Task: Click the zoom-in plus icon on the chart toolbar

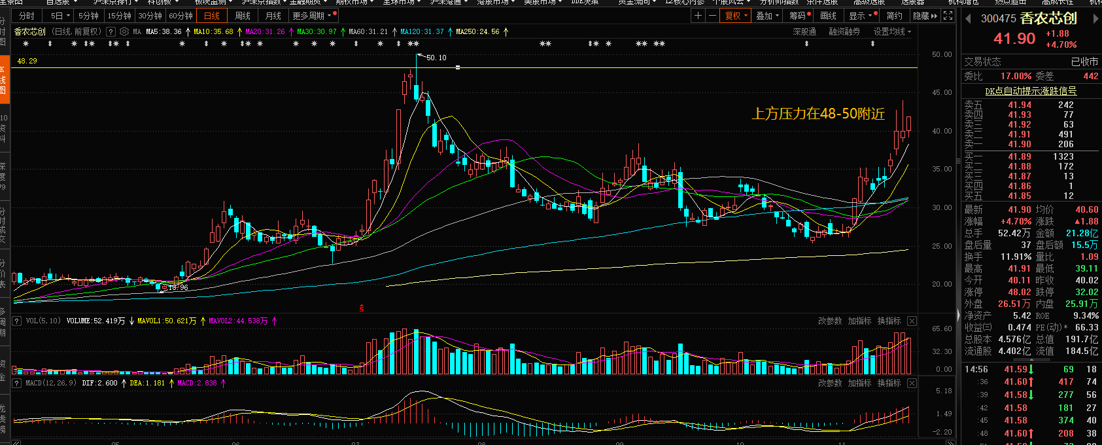Action: click(698, 16)
